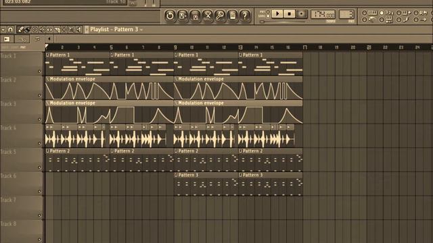Click bar 5 on the timeline ruler

[x=111, y=47]
